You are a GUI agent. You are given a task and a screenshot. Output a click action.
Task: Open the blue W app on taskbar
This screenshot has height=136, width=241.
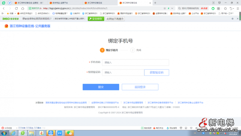(x=60, y=133)
